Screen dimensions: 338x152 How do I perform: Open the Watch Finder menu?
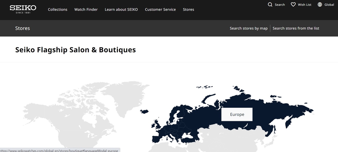[86, 9]
